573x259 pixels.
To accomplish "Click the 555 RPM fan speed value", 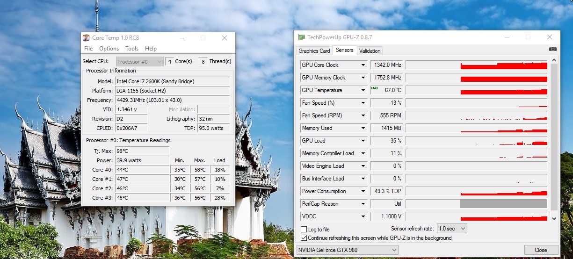I will pos(387,115).
